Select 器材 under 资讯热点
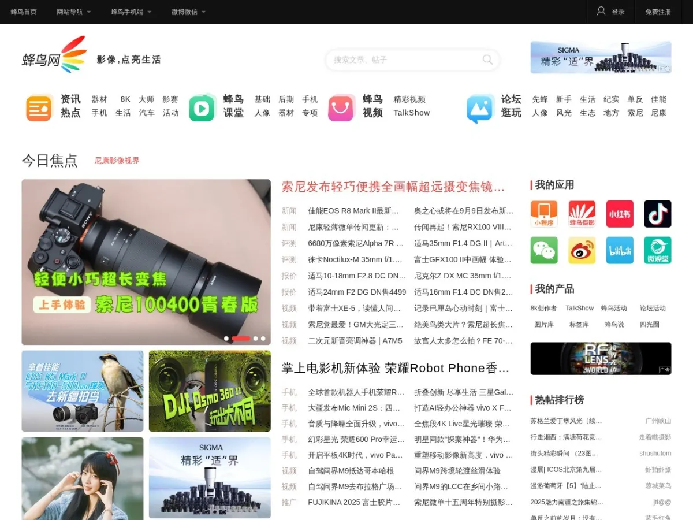Screen dimensions: 693x520 [99, 99]
